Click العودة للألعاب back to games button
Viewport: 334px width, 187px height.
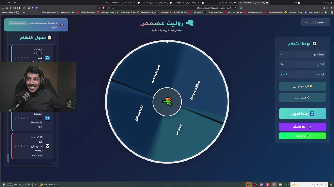point(316,23)
